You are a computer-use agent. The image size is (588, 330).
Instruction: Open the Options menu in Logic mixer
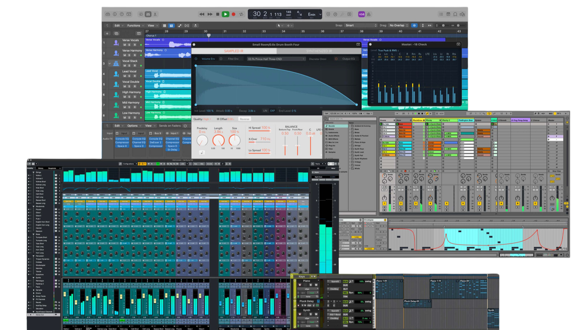click(134, 126)
